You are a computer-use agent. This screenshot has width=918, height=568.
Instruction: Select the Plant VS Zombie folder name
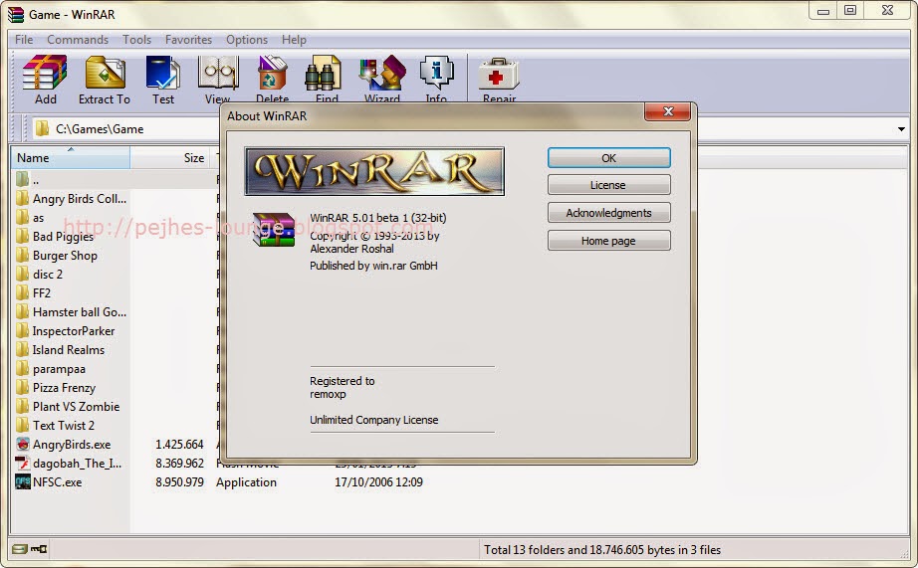point(76,407)
